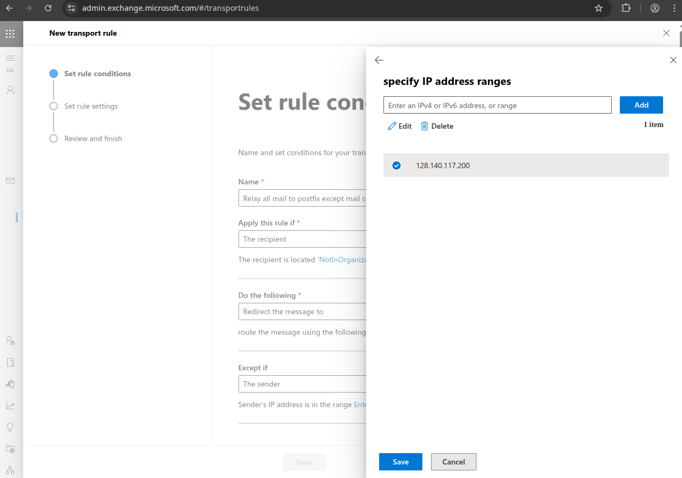Open Public folders icon in sidebar
This screenshot has width=682, height=478.
(10, 449)
